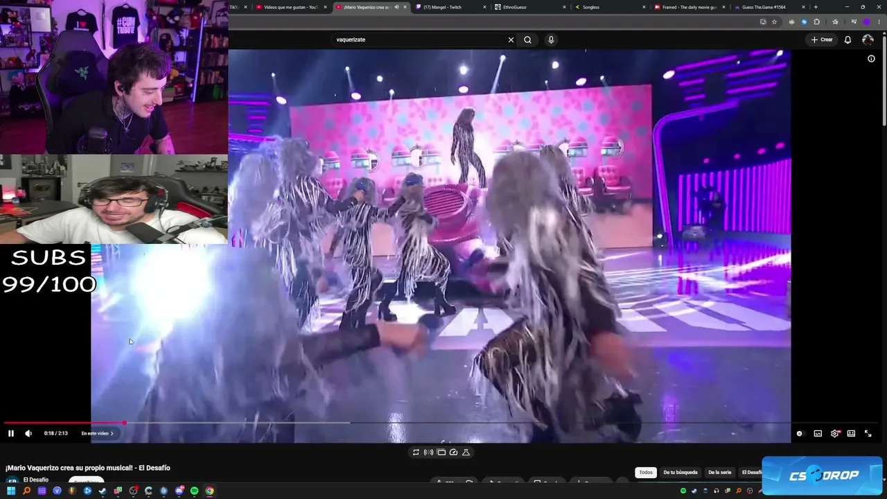Close the '¡Mario Vaquerizo crea su' tab
Viewport: 887px width, 499px height.
point(405,7)
